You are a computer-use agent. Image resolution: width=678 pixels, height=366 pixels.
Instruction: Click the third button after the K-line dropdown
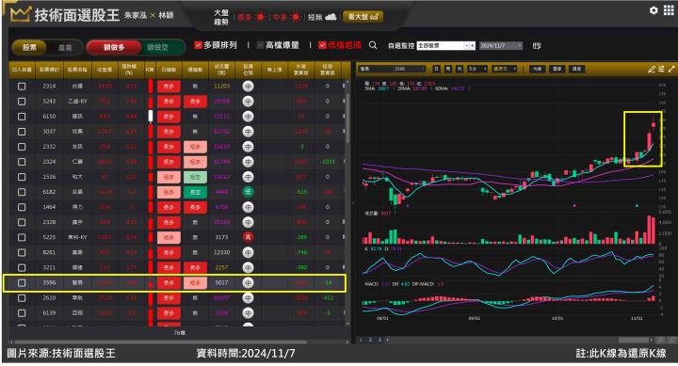tap(577, 69)
